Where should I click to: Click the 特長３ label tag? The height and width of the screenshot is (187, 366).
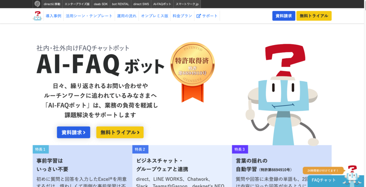pyautogui.click(x=240, y=149)
